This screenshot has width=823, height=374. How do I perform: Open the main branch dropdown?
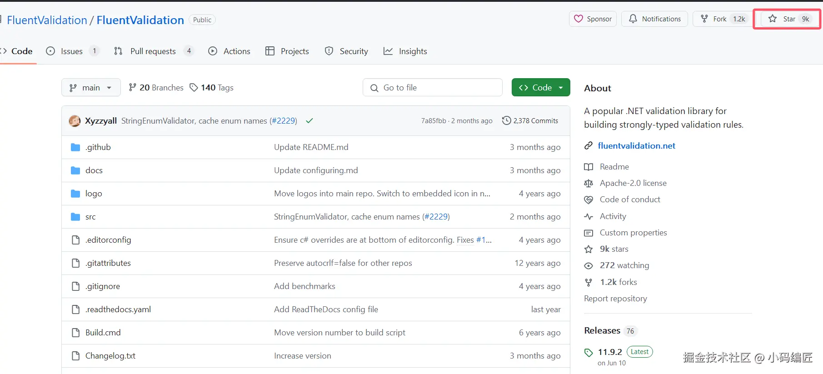click(x=91, y=88)
